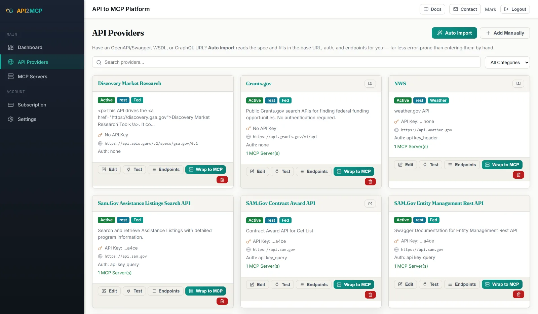Test Sam.Gov Assistance Listings Search API
This screenshot has height=314, width=538.
click(134, 291)
